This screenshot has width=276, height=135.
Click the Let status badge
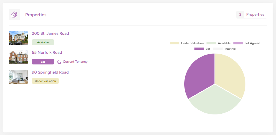(43, 62)
